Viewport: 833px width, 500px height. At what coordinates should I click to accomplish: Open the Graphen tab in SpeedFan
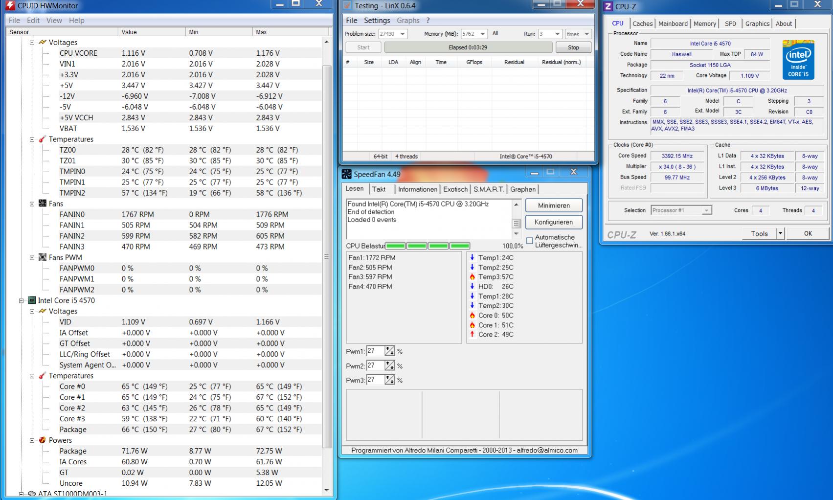[x=523, y=189]
